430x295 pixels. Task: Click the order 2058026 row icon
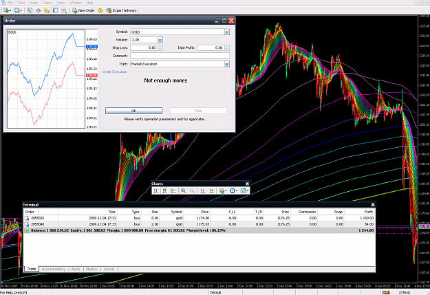[27, 218]
